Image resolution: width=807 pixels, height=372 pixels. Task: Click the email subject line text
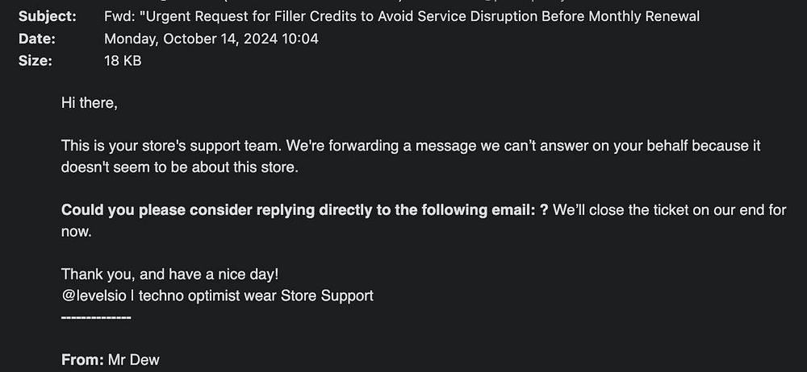point(402,16)
